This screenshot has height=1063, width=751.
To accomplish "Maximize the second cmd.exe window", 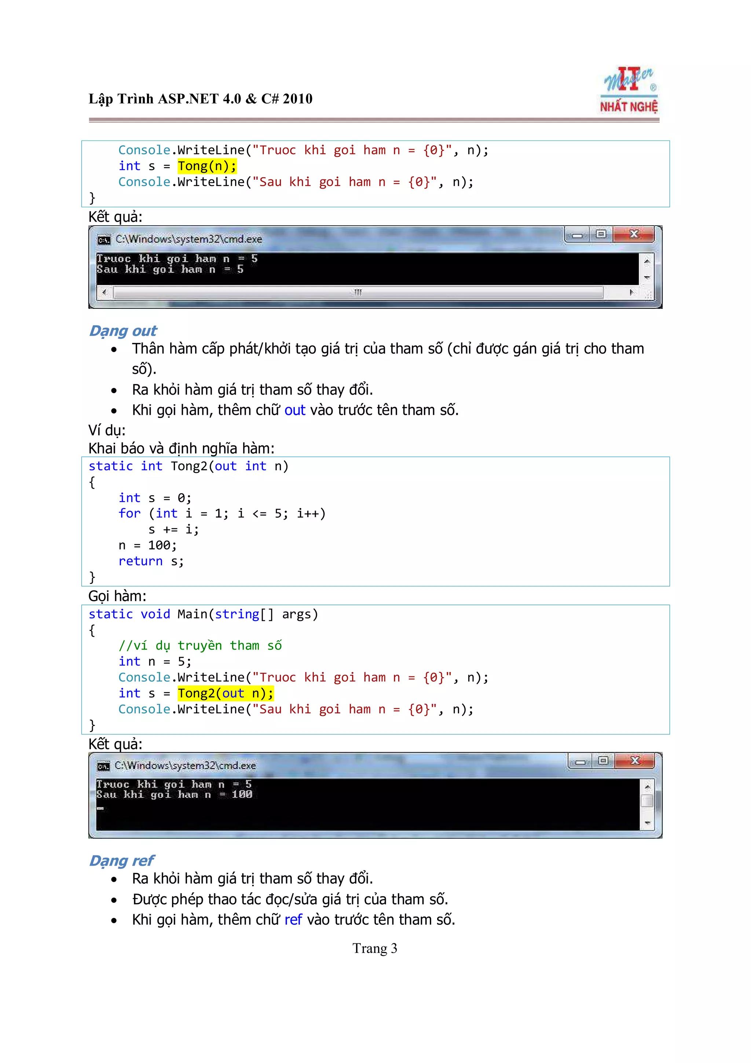I will point(603,761).
